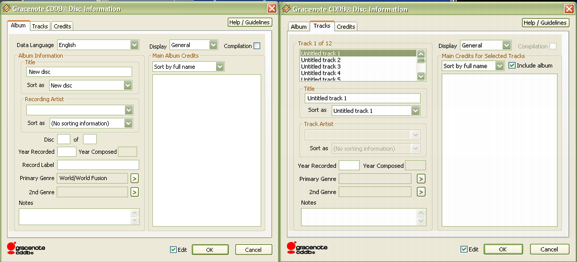Click Year Recorded field in Album window
577x262 pixels.
[67, 152]
